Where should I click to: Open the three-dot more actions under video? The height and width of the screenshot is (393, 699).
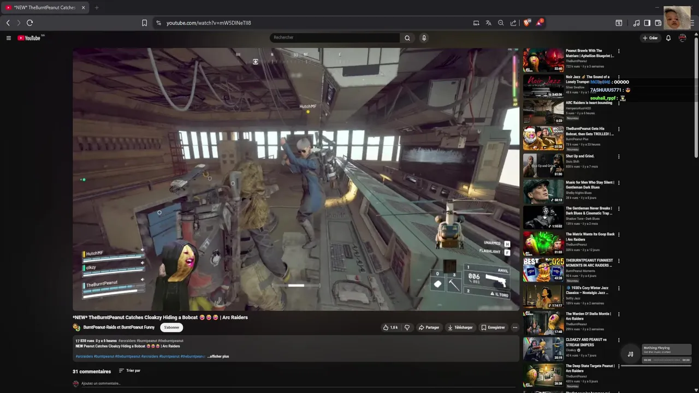(x=515, y=327)
